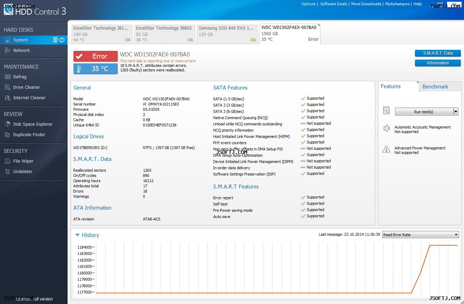464x304 pixels.
Task: Click the System report notepad icon
Action: click(55, 40)
